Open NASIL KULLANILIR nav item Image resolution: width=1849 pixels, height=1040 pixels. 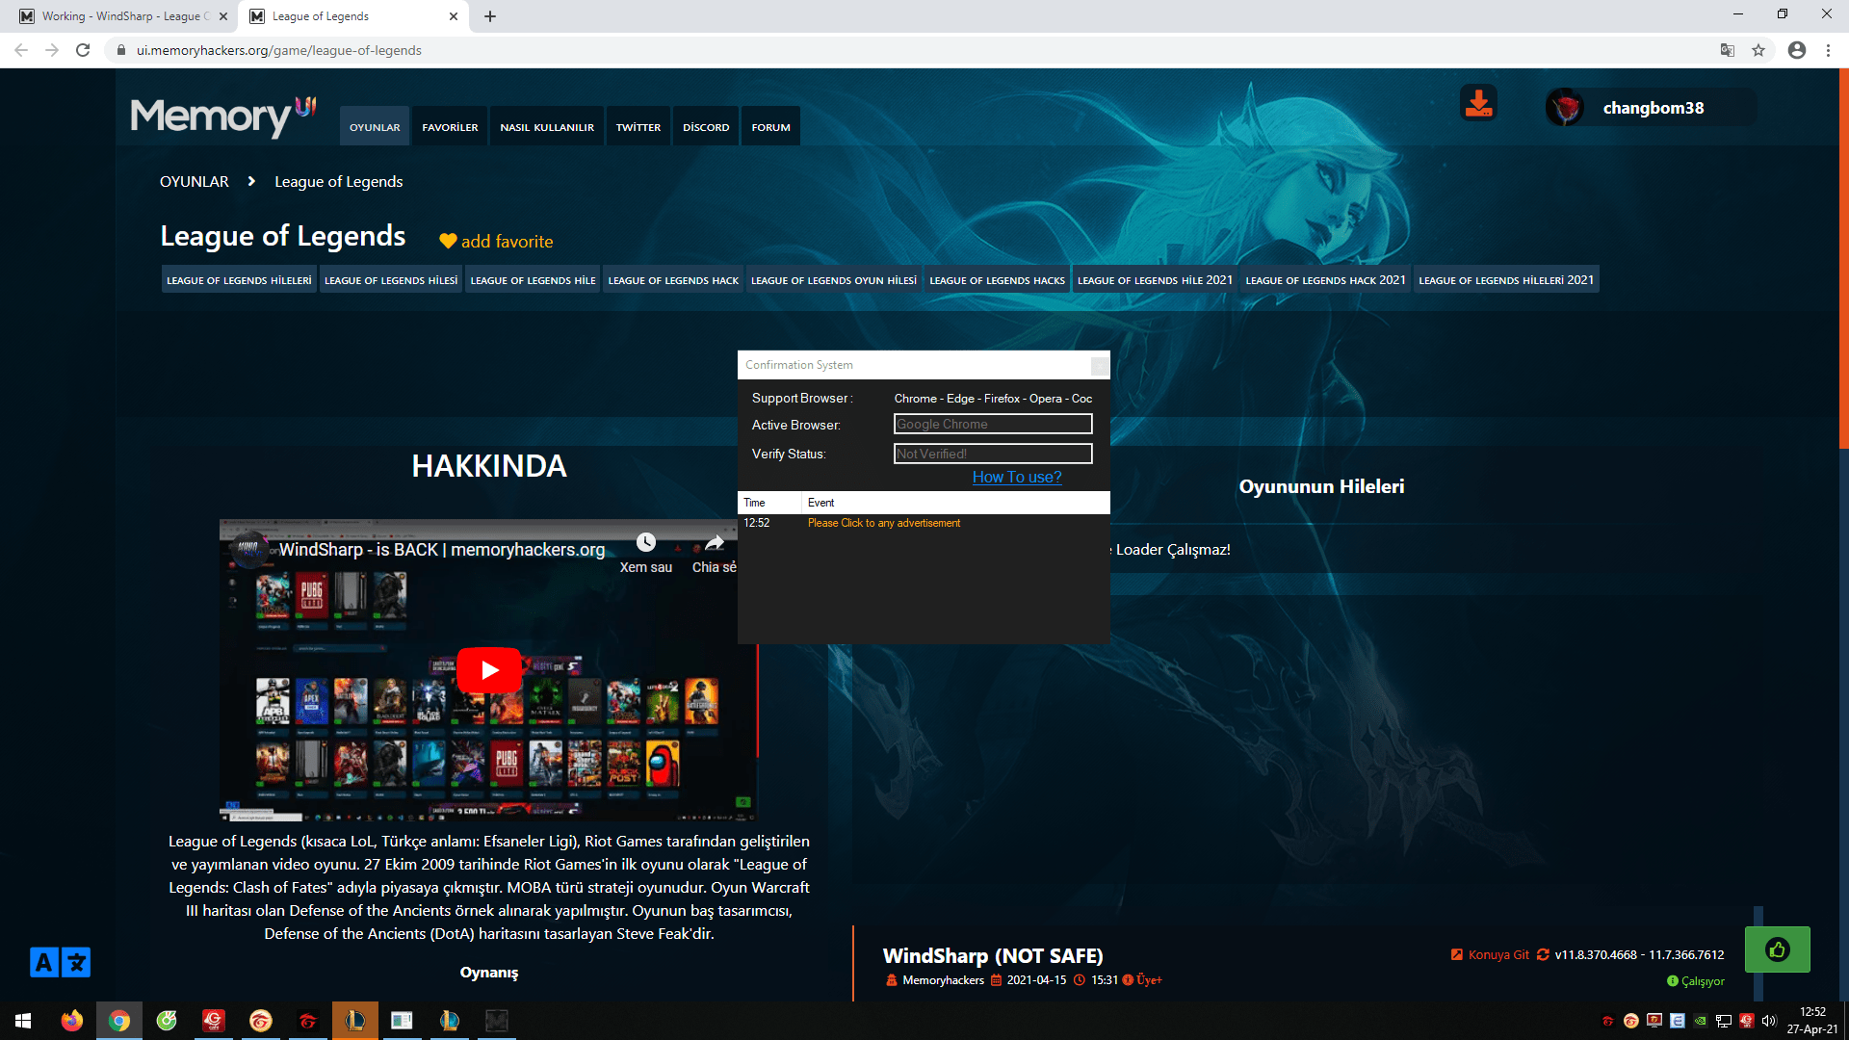click(x=547, y=127)
